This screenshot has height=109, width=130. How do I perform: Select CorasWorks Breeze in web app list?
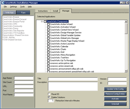[x=11, y=17]
